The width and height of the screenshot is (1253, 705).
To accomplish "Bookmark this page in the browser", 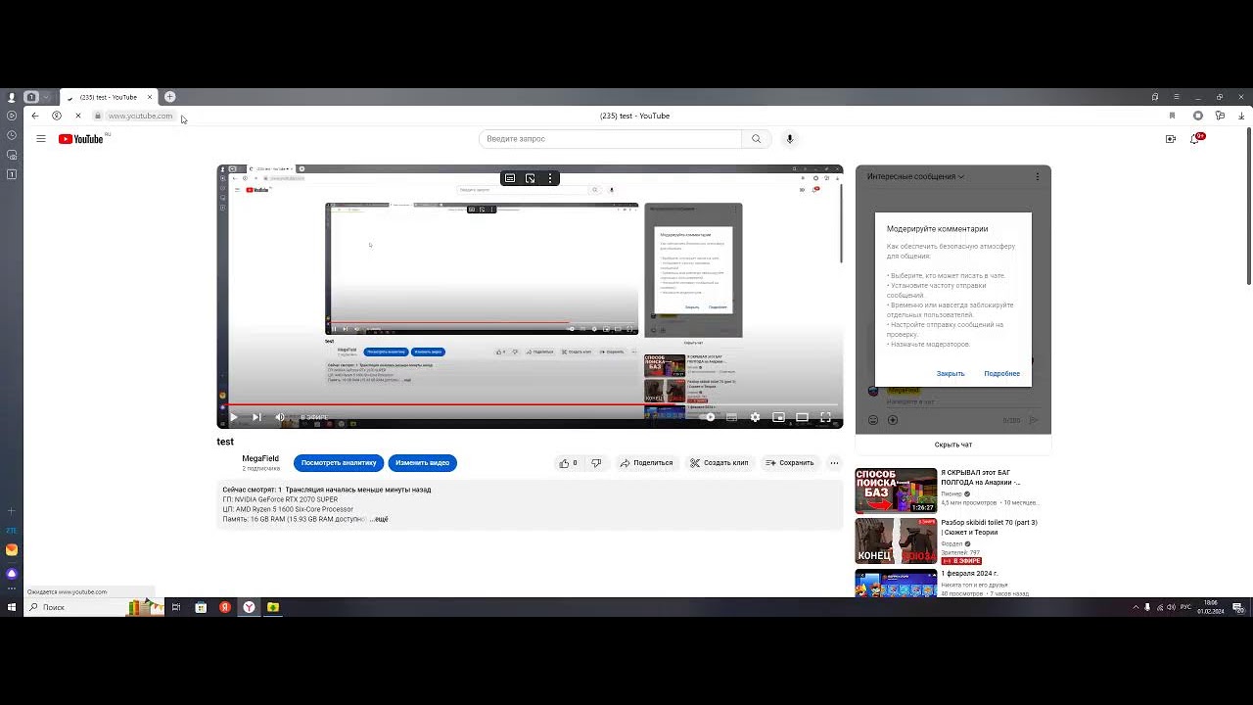I will [x=1172, y=116].
